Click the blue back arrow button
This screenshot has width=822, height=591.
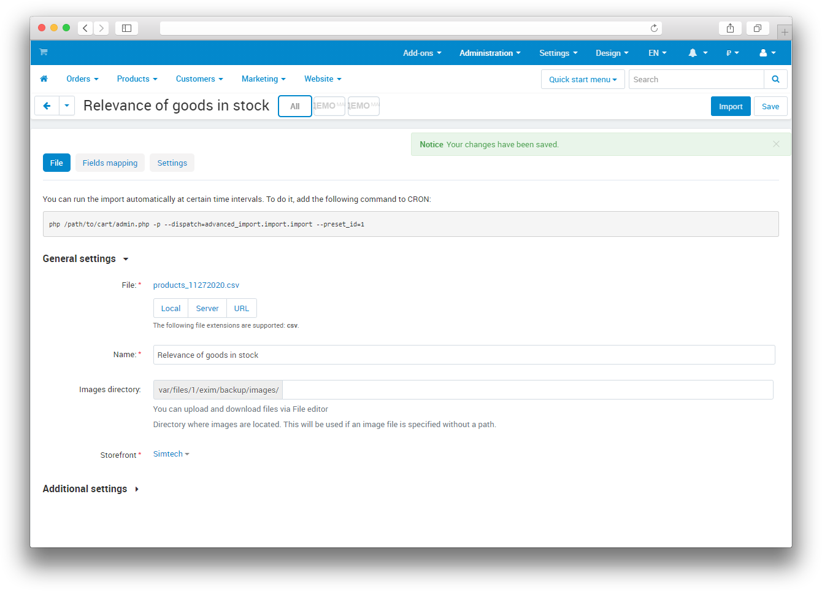(47, 106)
